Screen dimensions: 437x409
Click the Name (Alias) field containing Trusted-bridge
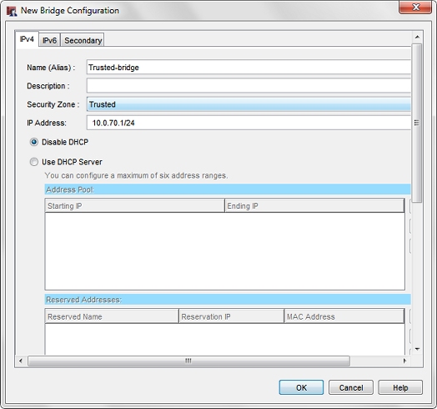point(249,67)
